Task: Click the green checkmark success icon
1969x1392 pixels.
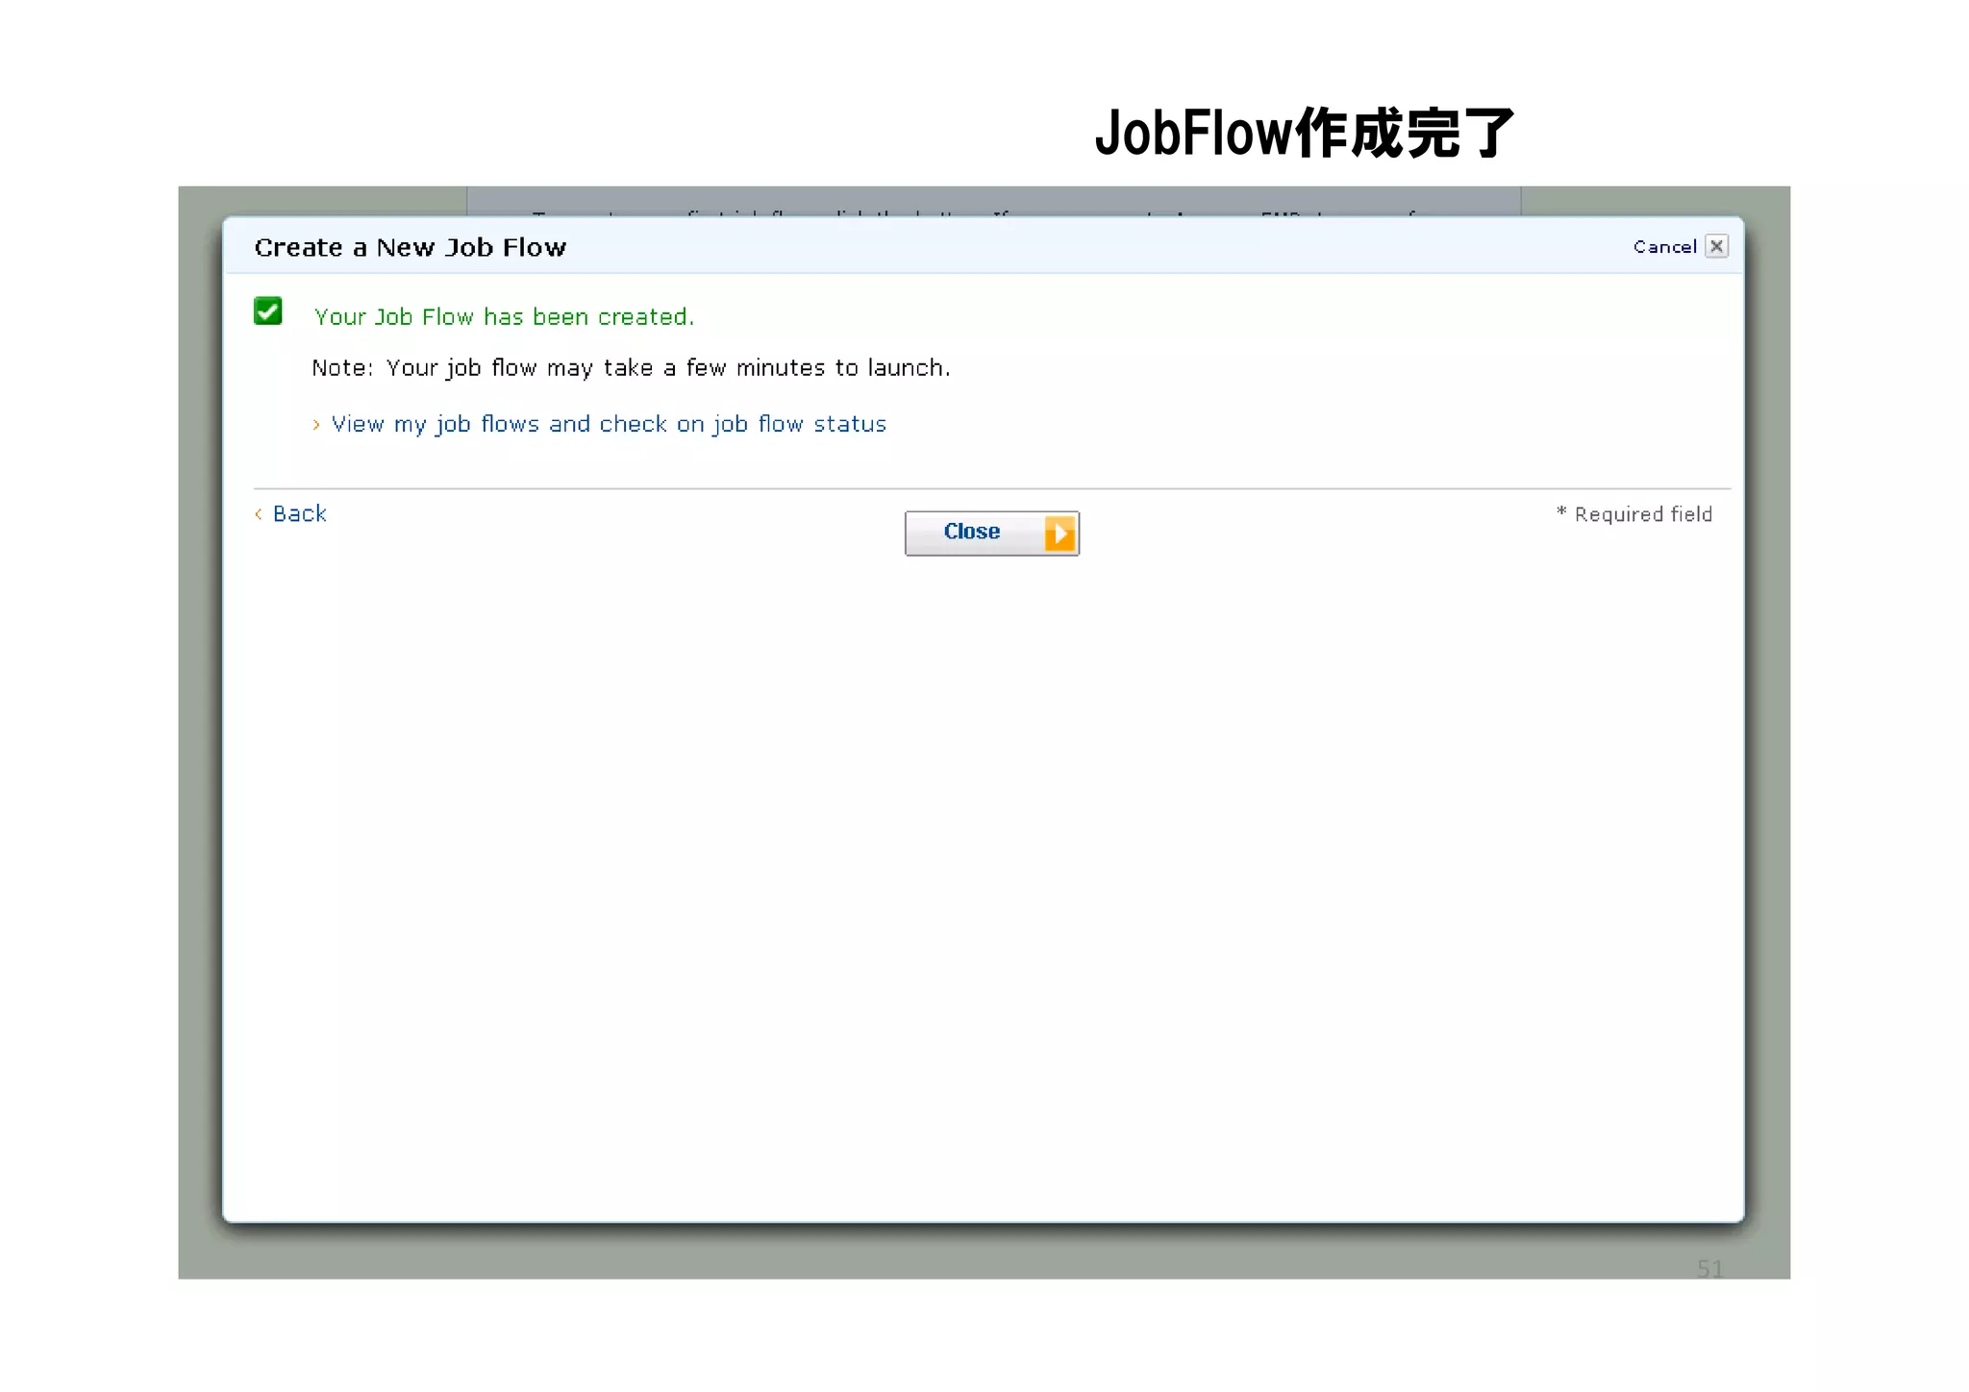Action: click(x=268, y=311)
